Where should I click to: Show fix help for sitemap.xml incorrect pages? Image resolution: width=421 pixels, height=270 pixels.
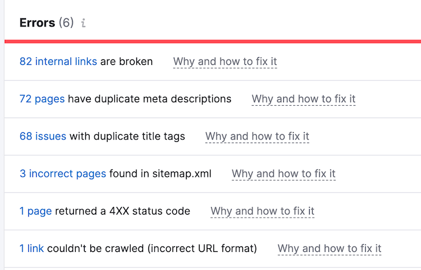coord(283,174)
